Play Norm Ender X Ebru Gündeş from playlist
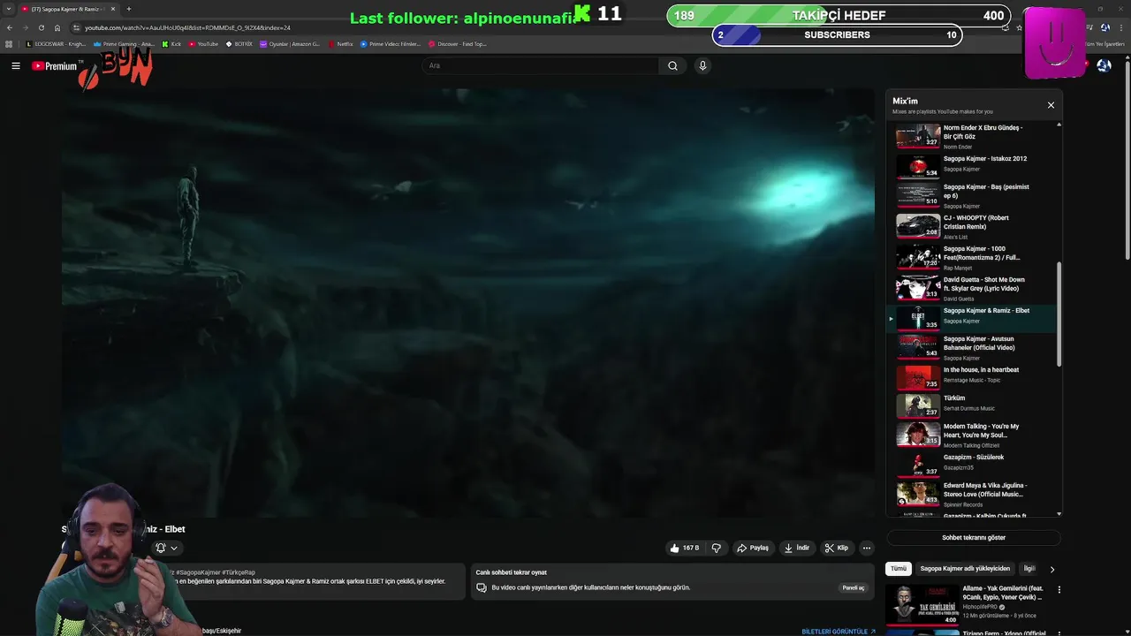 971,136
